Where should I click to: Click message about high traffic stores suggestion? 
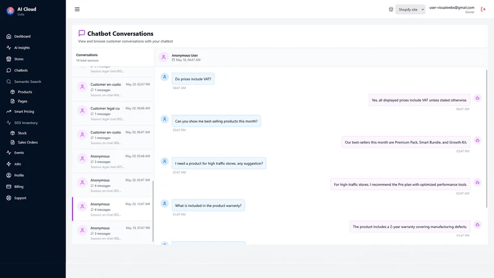[x=219, y=163]
